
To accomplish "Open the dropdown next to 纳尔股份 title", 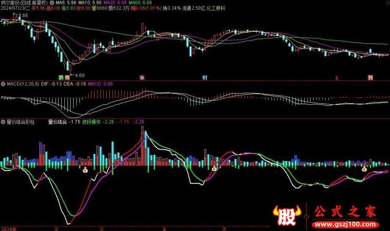I will [52, 3].
